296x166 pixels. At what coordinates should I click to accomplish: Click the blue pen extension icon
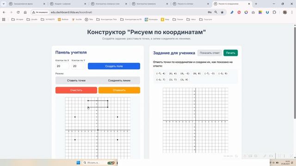(232, 12)
